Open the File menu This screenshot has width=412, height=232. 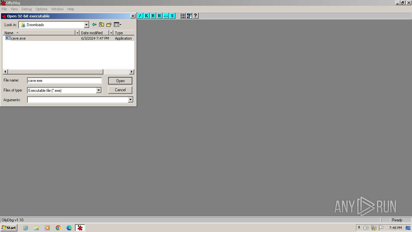[4, 9]
